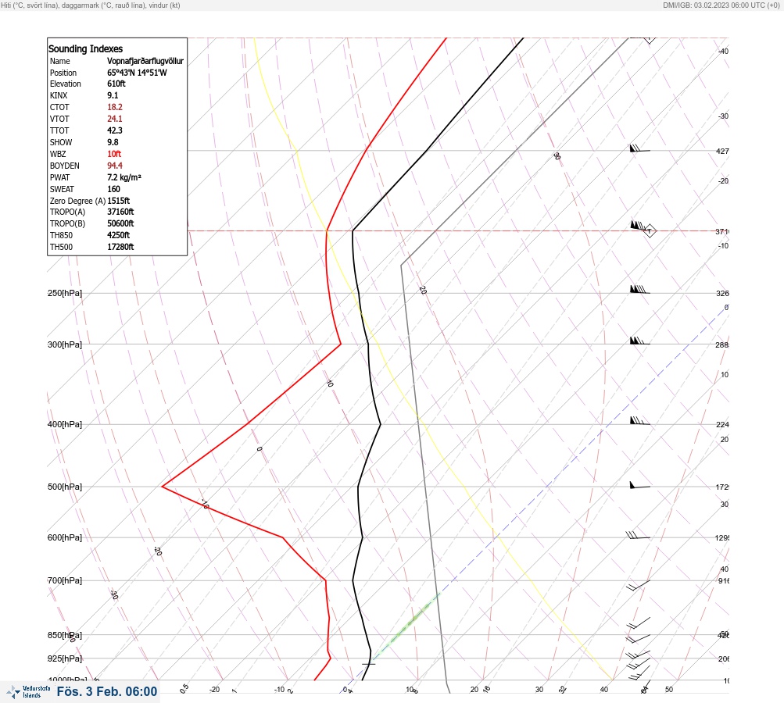Click the 600[hPa] pressure label
This screenshot has width=784, height=703.
(x=65, y=537)
